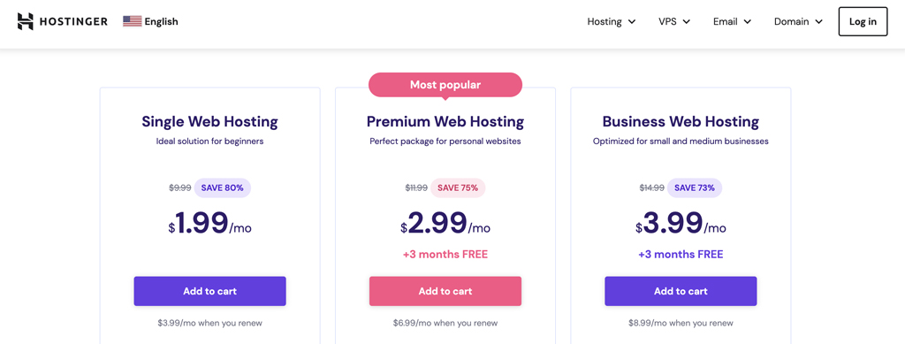
Task: Add Premium Web Hosting to cart
Action: point(445,292)
